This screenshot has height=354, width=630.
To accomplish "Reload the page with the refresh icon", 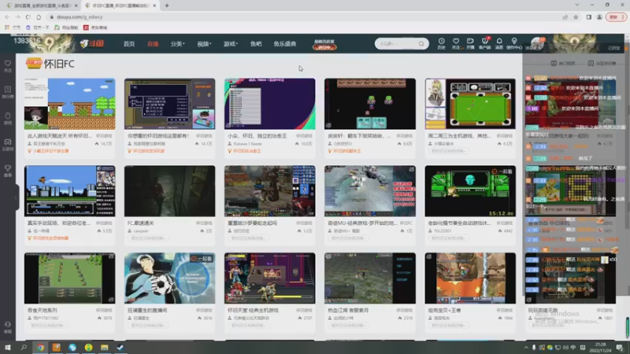I will click(x=28, y=17).
